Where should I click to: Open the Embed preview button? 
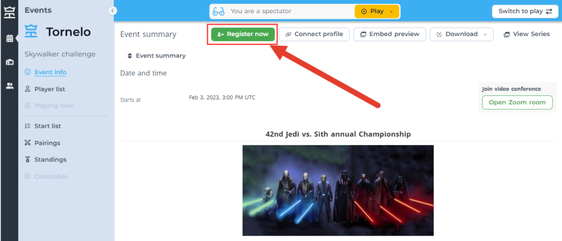click(x=390, y=35)
